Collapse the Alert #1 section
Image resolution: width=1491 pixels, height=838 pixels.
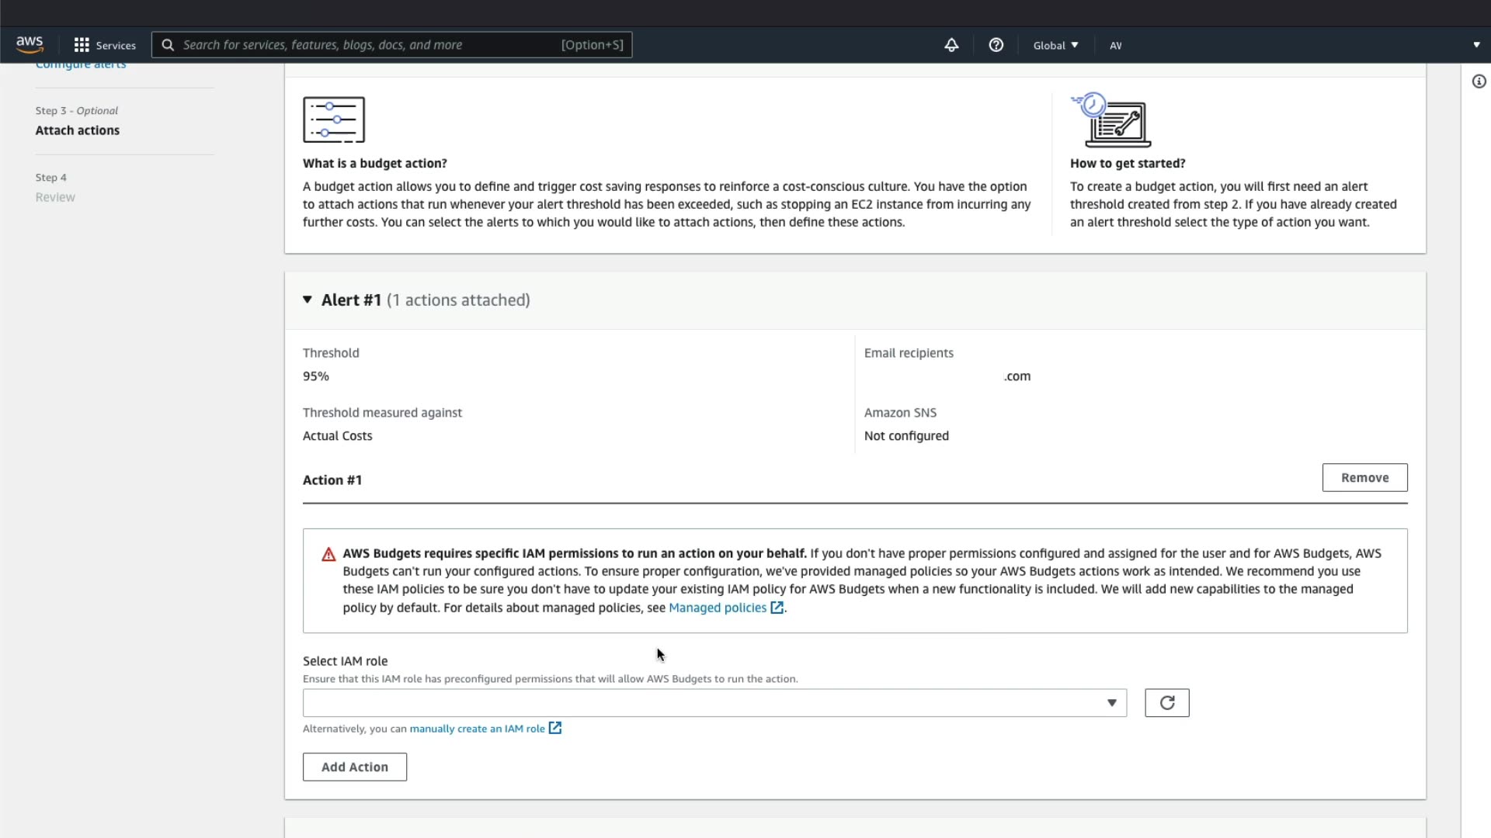(308, 300)
